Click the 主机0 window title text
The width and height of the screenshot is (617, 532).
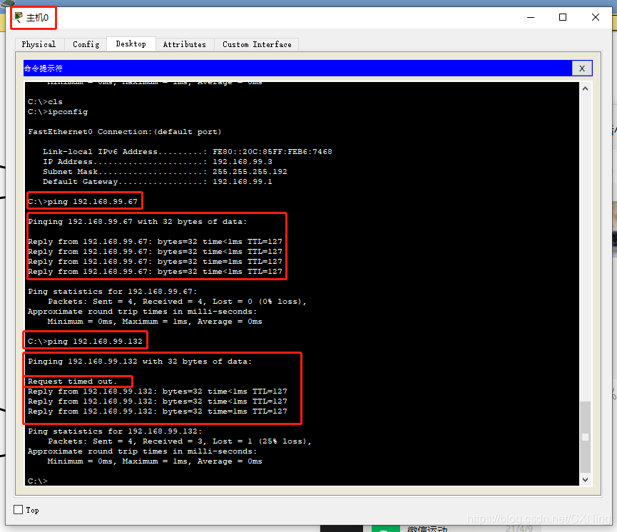coord(37,18)
